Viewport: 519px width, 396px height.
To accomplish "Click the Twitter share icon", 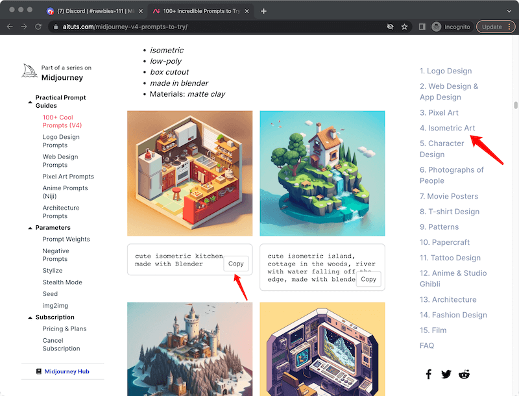I will point(446,375).
